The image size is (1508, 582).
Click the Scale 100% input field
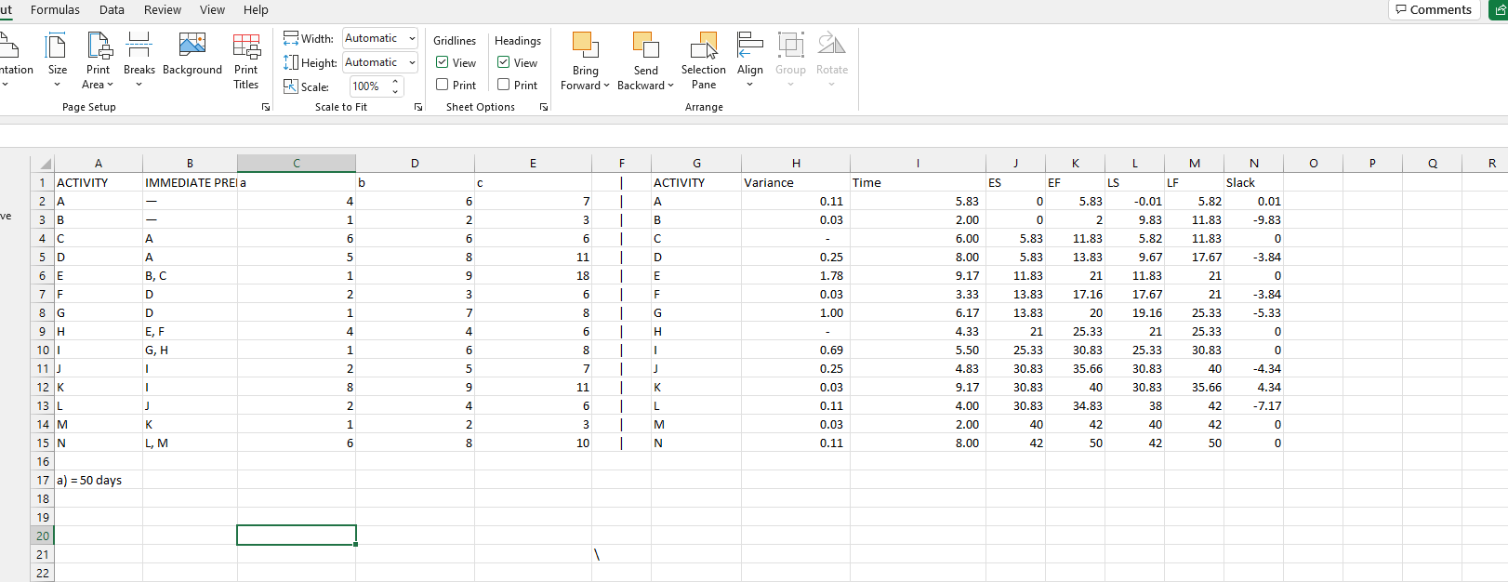point(369,86)
